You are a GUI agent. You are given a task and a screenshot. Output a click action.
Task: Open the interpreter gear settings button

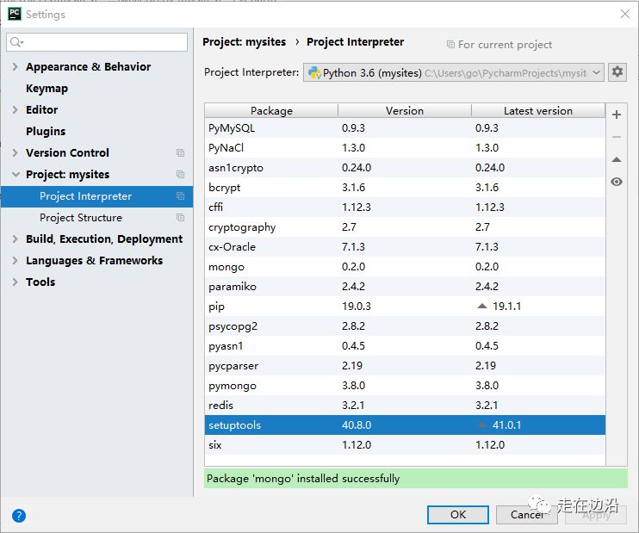point(617,72)
